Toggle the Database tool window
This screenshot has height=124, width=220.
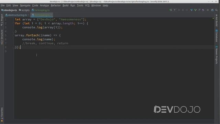click(x=217, y=36)
